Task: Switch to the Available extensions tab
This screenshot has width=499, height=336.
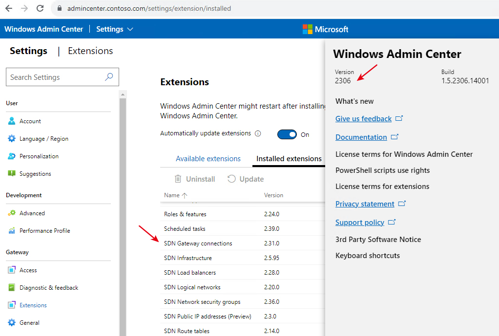Action: [208, 159]
